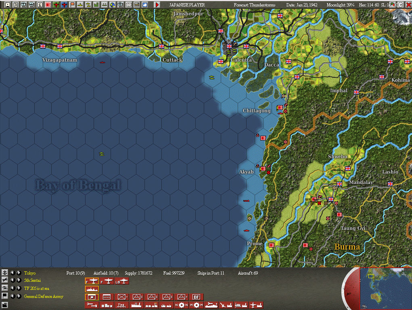Click the orange flag toolbar icon
The height and width of the screenshot is (310, 412).
pos(72,4)
